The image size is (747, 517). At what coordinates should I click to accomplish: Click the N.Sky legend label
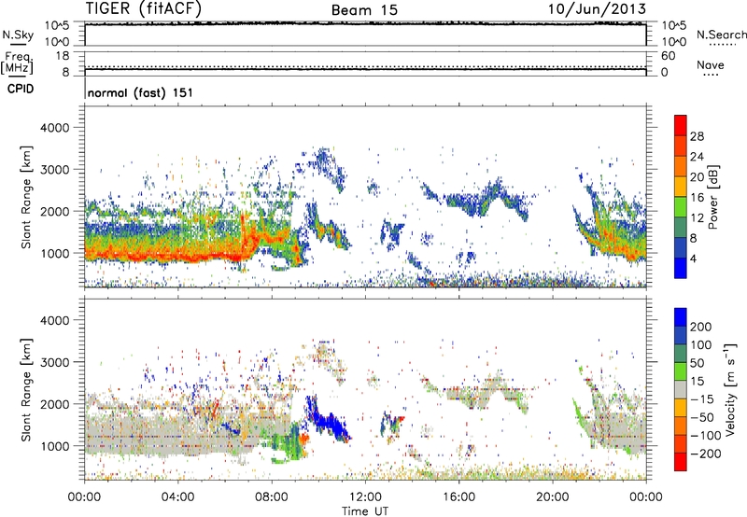pyautogui.click(x=18, y=35)
